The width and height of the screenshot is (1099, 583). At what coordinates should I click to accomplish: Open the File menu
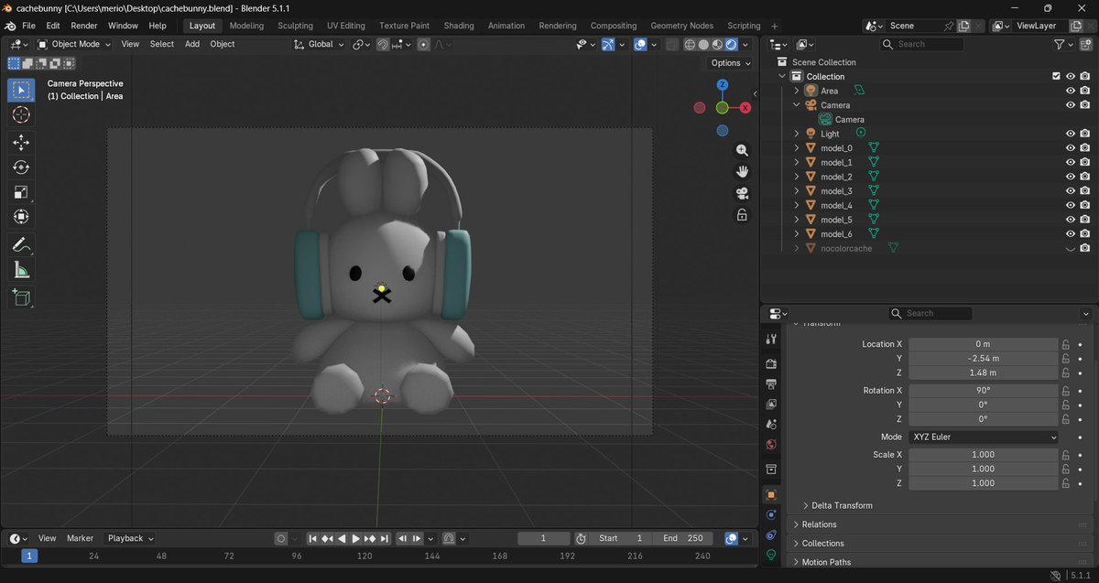pos(28,26)
